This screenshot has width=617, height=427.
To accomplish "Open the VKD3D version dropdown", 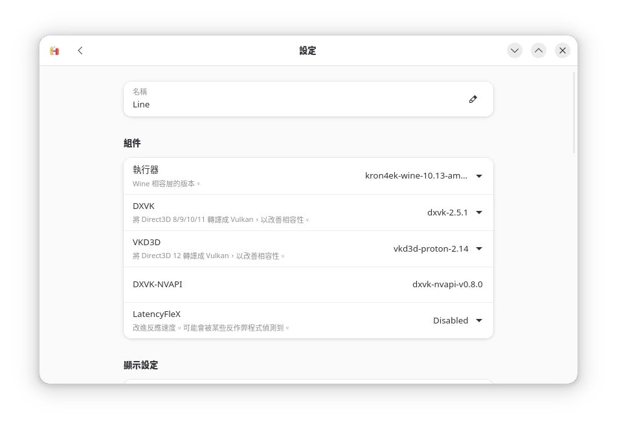I will point(438,248).
